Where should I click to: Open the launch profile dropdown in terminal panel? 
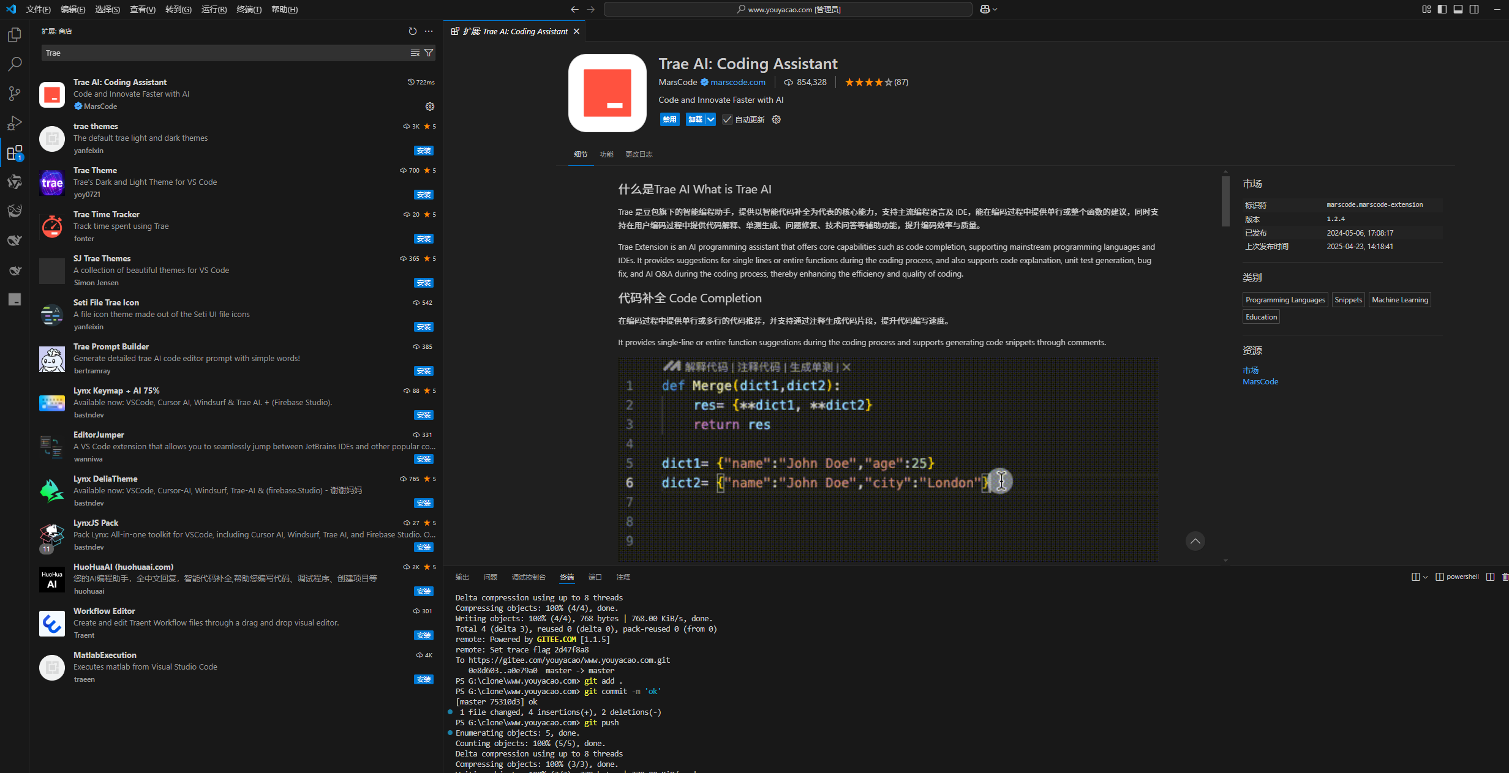tap(1425, 577)
